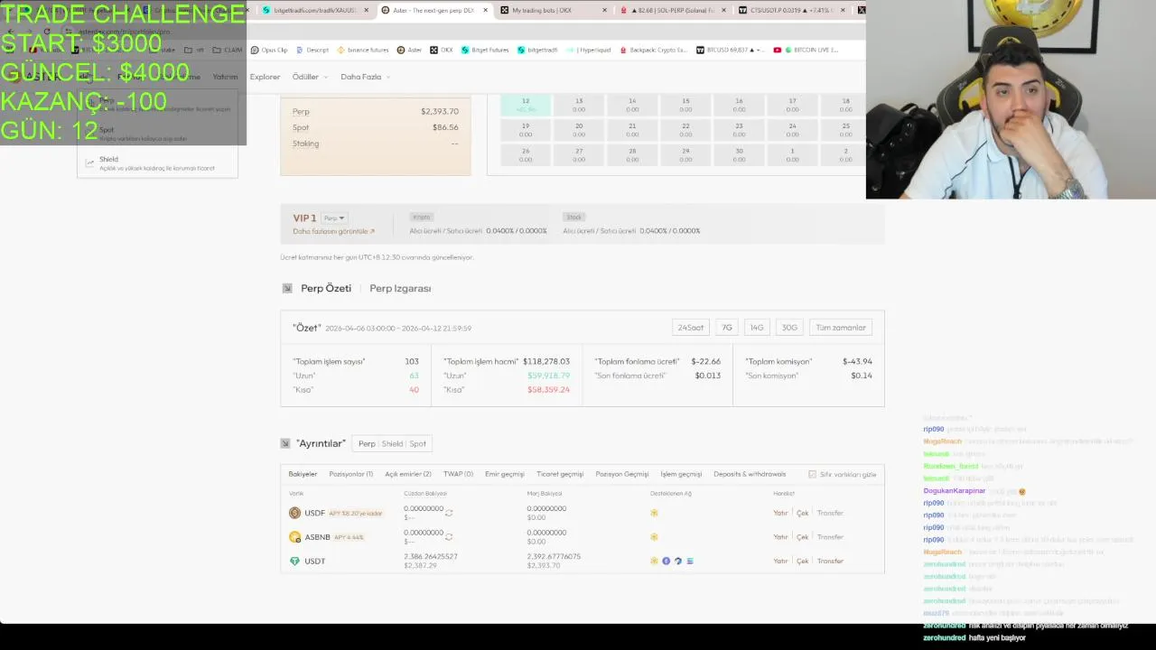Expand the Ödüller menu
Image resolution: width=1156 pixels, height=650 pixels.
coord(310,77)
